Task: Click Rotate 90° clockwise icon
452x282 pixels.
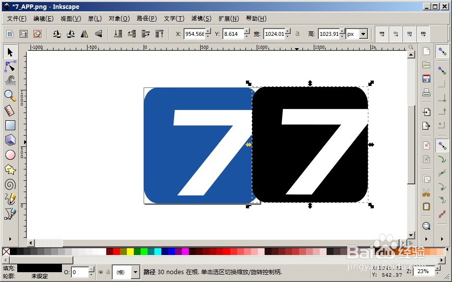Action: click(71, 34)
